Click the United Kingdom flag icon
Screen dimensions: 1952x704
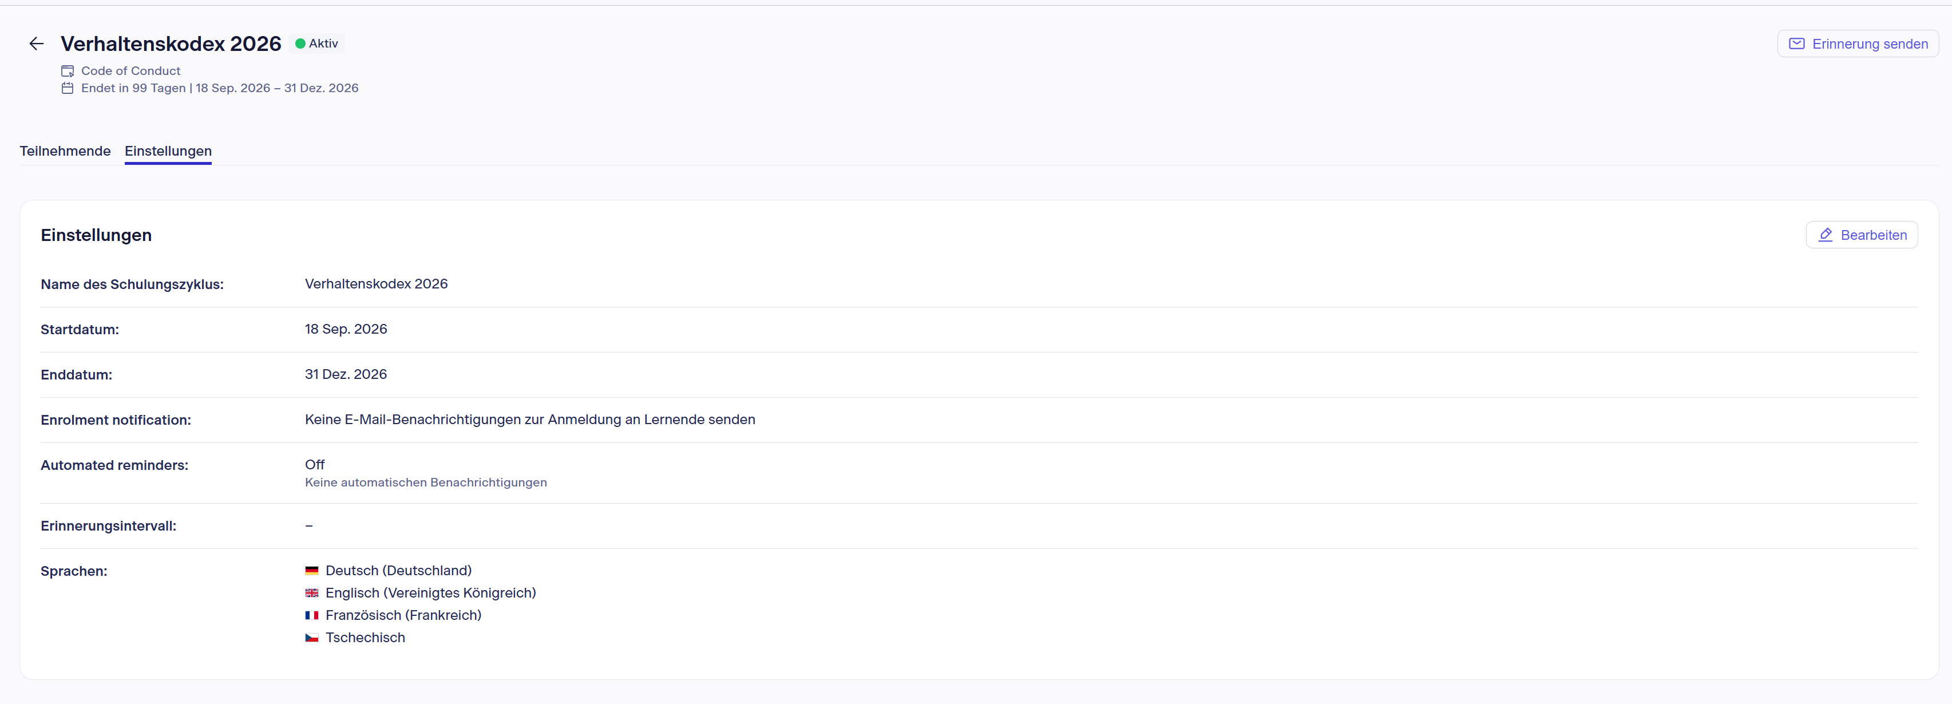(x=311, y=594)
